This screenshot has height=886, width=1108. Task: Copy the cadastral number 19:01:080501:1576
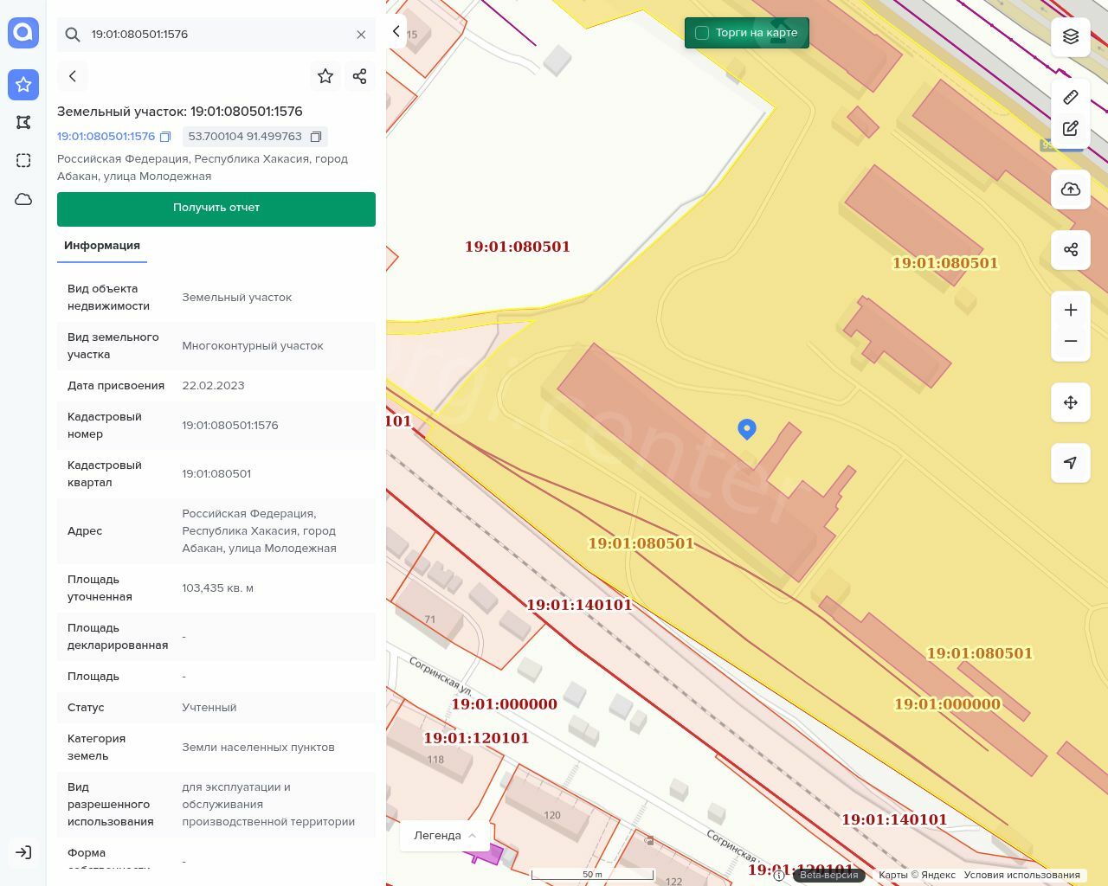click(x=165, y=137)
